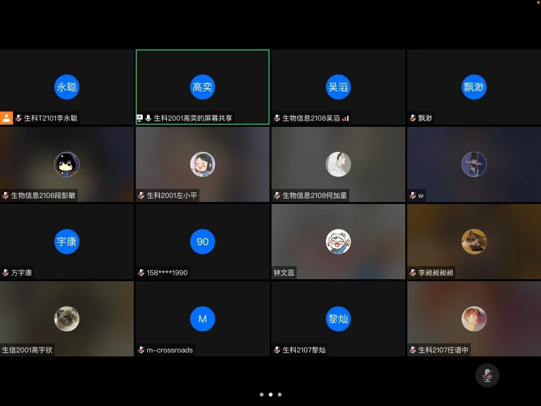
Task: Select 生科2107任谱中's avatar picture
Action: 474,319
